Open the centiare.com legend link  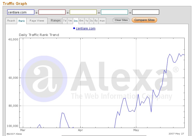86,28
